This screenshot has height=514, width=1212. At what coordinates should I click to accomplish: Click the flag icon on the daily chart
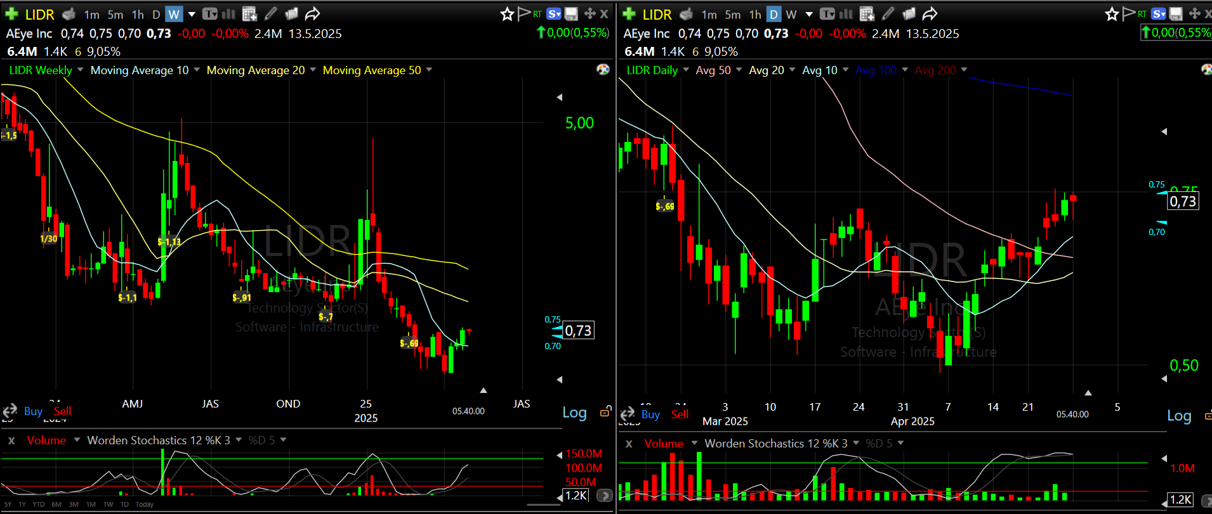pyautogui.click(x=1129, y=14)
